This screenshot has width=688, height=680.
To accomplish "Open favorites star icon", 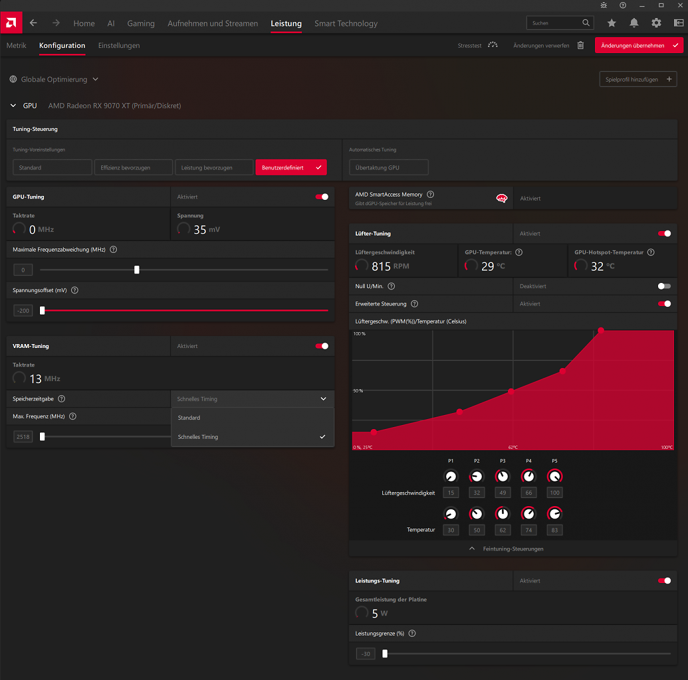I will pyautogui.click(x=612, y=23).
